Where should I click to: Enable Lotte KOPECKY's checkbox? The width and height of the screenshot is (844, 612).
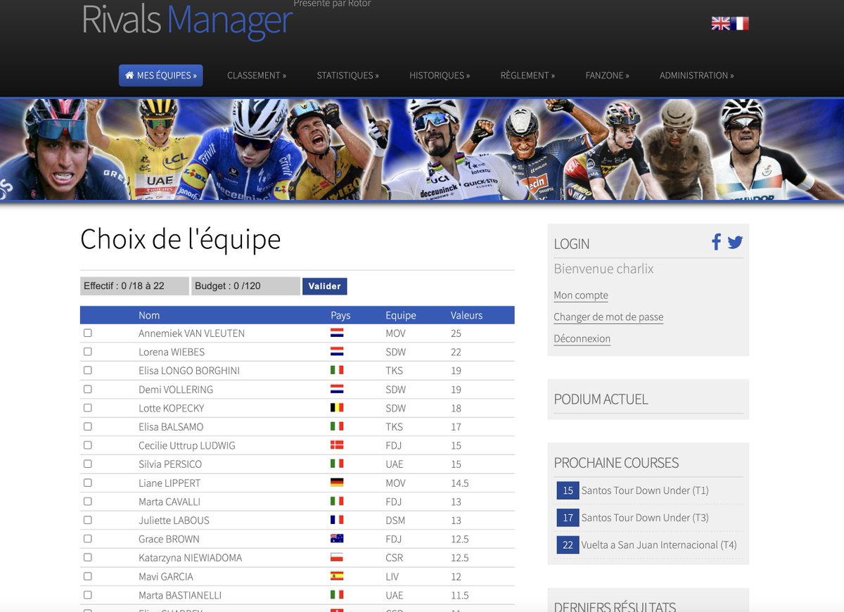click(88, 407)
